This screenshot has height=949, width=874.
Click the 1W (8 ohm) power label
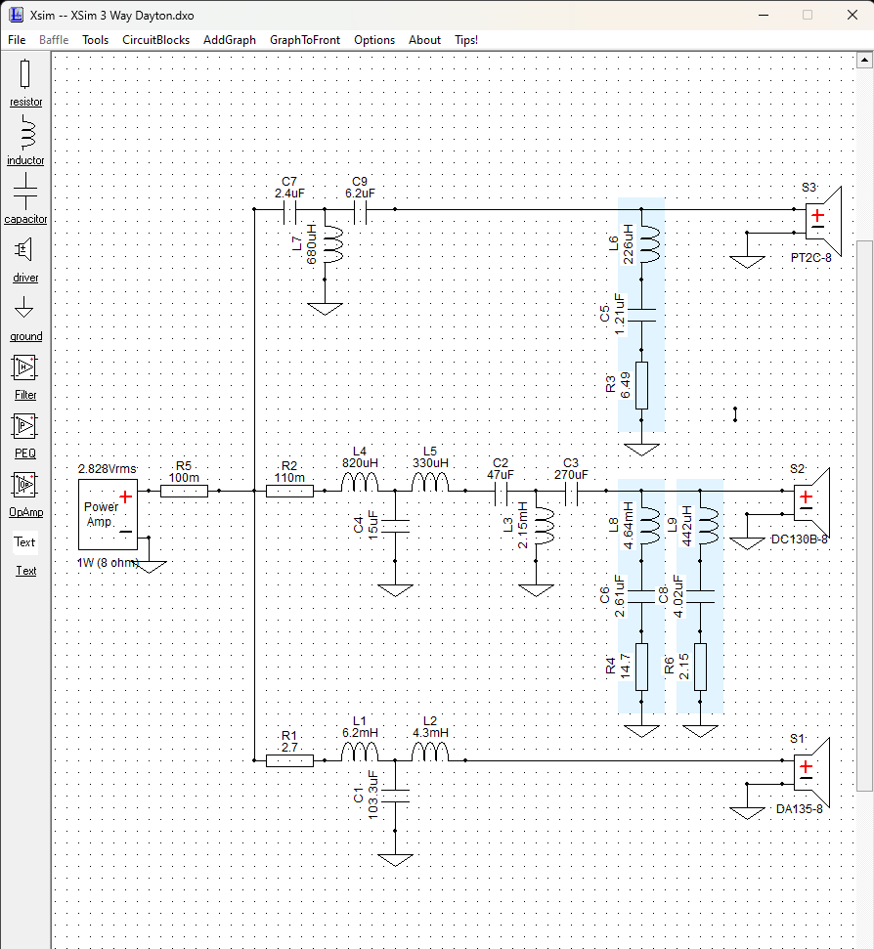point(108,563)
